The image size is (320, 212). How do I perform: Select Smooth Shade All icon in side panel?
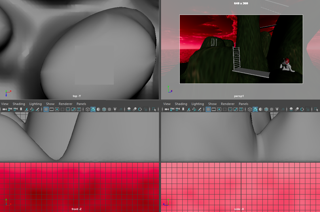pos(255,109)
